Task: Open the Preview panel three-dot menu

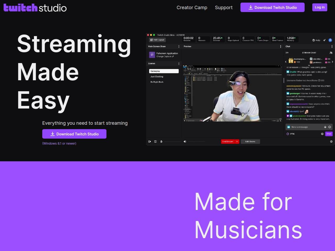Action: (x=281, y=47)
